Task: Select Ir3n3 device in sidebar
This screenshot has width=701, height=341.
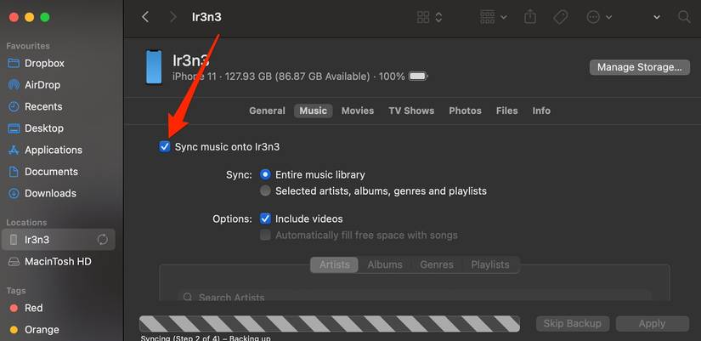Action: point(59,240)
